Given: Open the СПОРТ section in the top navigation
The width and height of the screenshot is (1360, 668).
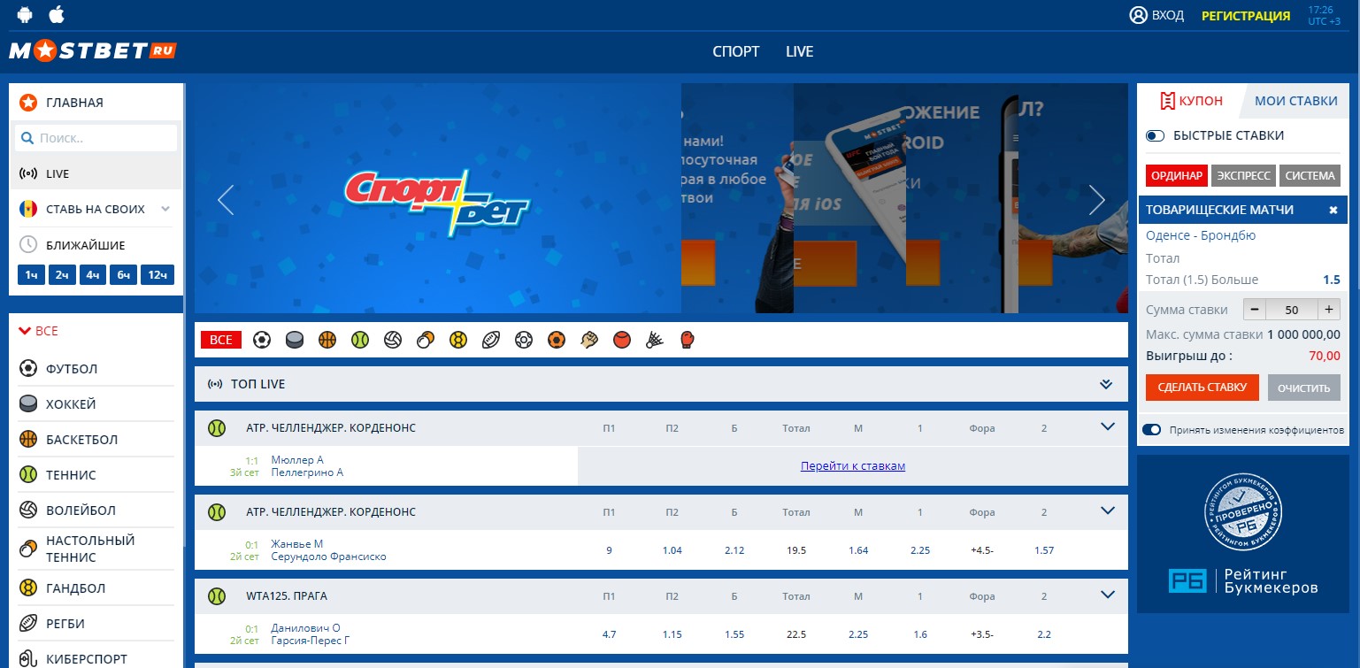Looking at the screenshot, I should coord(736,51).
